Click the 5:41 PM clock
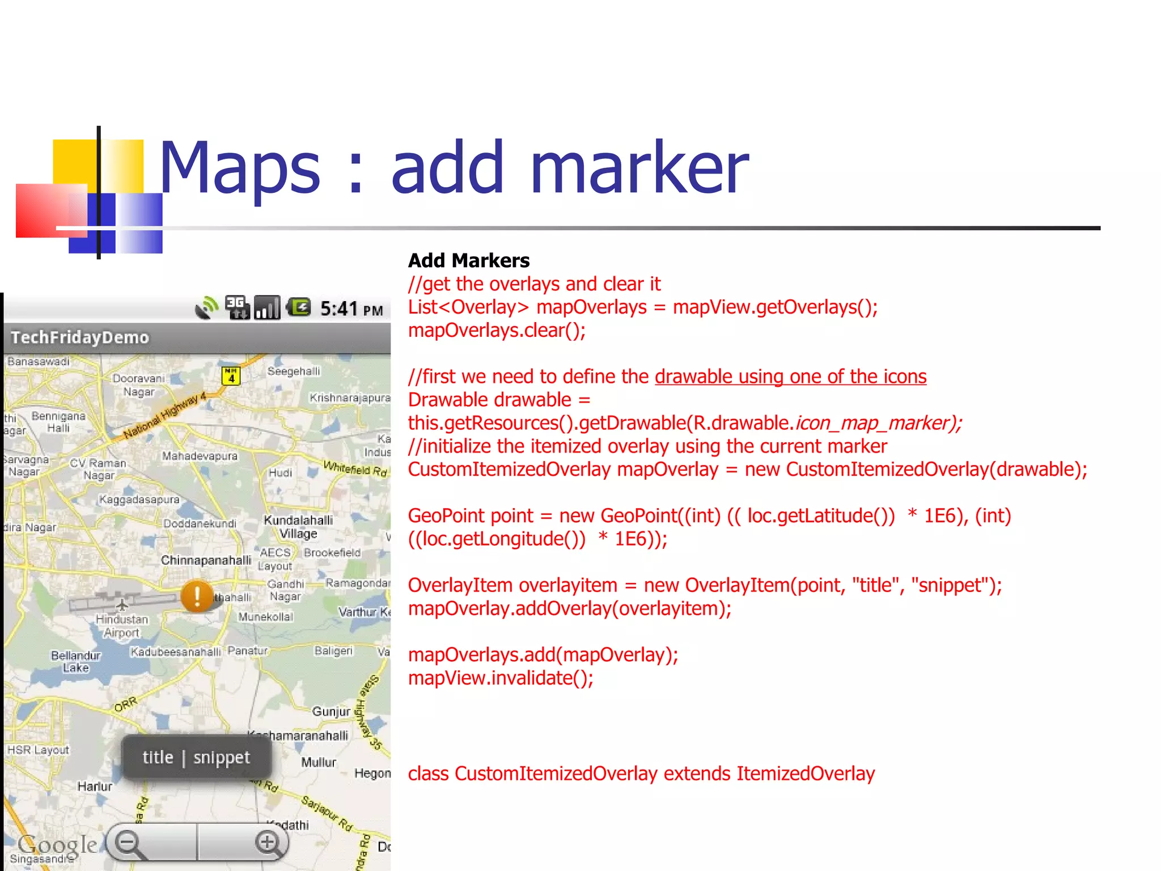 [x=351, y=309]
